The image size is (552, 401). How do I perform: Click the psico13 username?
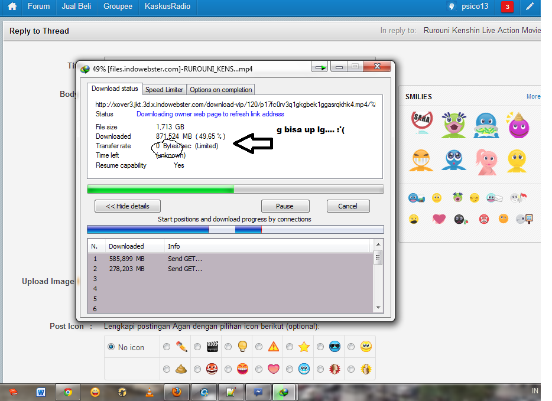coord(475,6)
